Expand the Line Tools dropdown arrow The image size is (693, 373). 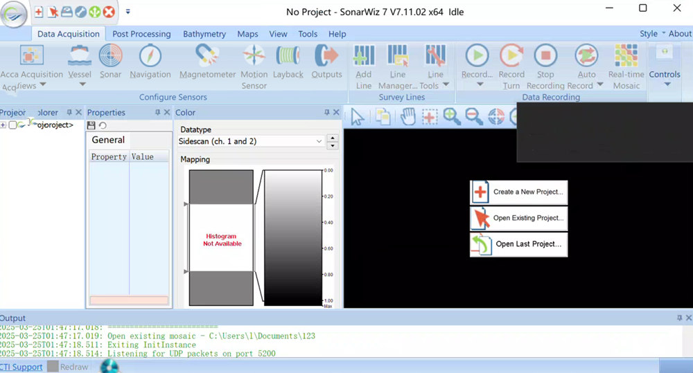pos(446,84)
